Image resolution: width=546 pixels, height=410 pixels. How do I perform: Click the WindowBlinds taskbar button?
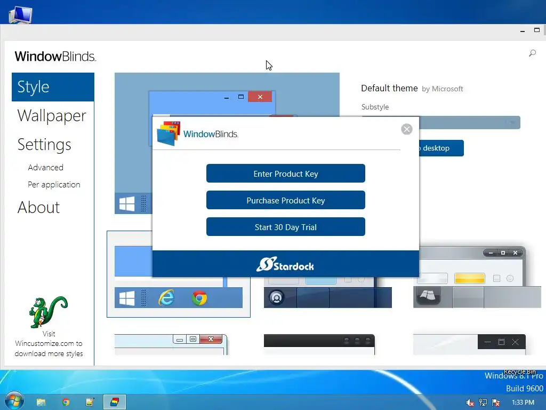(115, 402)
